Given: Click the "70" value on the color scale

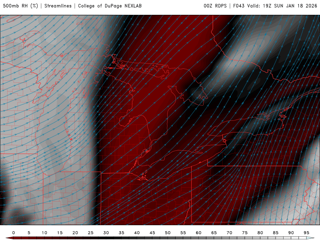Looking at the screenshot, I should coord(229,233).
